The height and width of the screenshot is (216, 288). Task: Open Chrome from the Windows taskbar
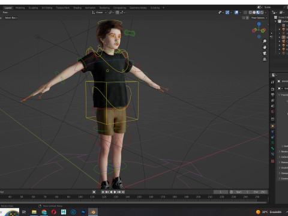click(x=44, y=212)
